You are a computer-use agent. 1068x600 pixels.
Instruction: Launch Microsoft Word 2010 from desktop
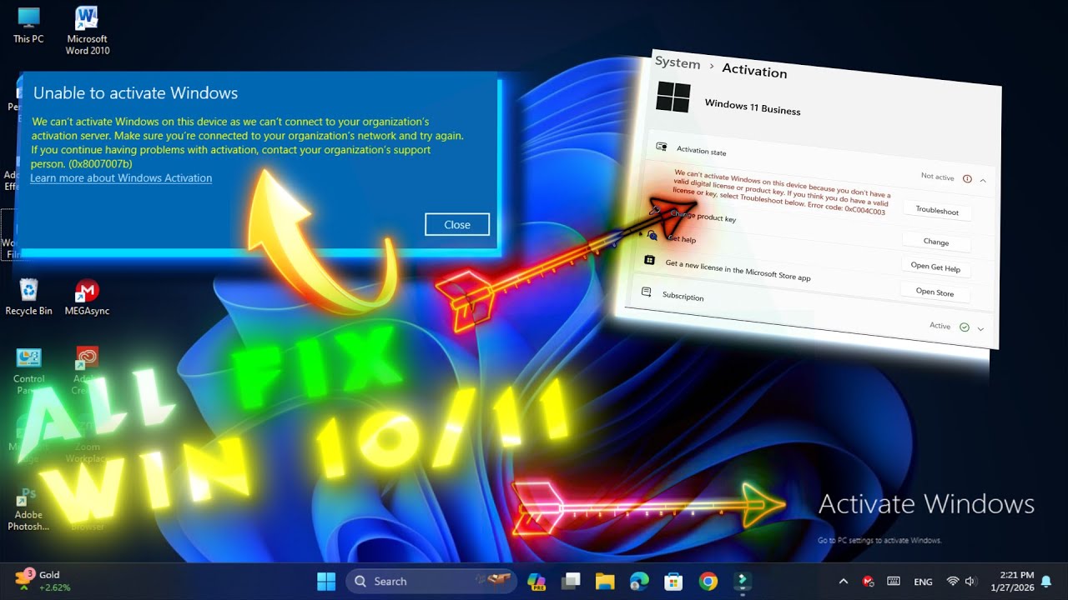[88, 31]
